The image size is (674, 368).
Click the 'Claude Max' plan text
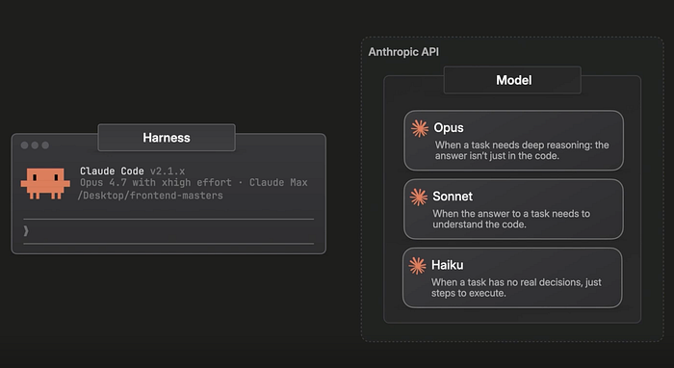278,183
